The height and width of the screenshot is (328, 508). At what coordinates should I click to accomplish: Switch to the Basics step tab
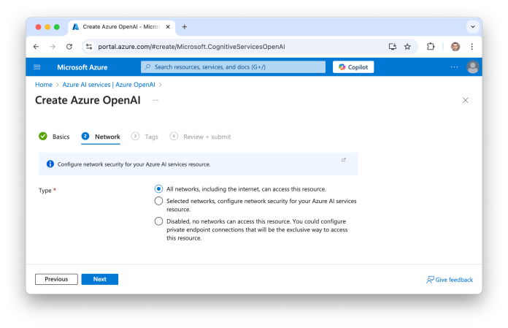55,137
